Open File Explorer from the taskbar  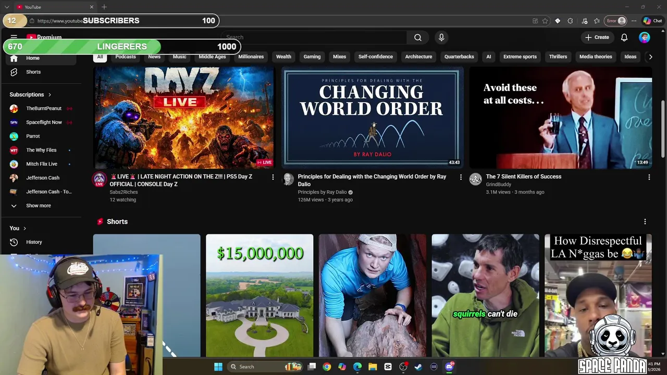coord(373,367)
